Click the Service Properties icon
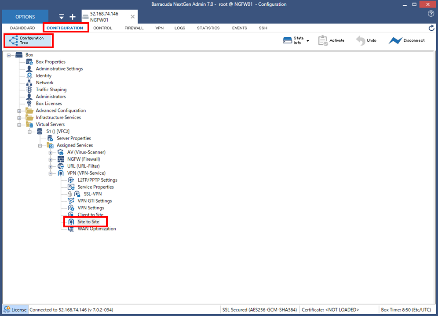This screenshot has width=438, height=316. click(71, 187)
